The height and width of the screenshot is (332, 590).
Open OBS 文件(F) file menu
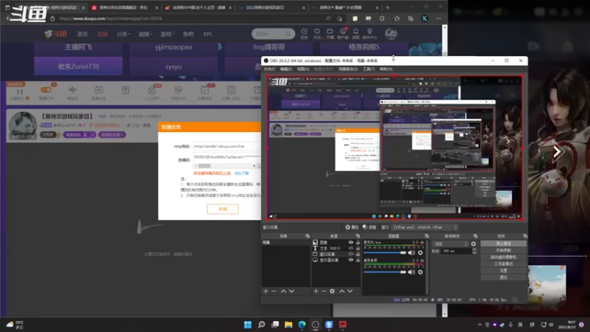[269, 69]
